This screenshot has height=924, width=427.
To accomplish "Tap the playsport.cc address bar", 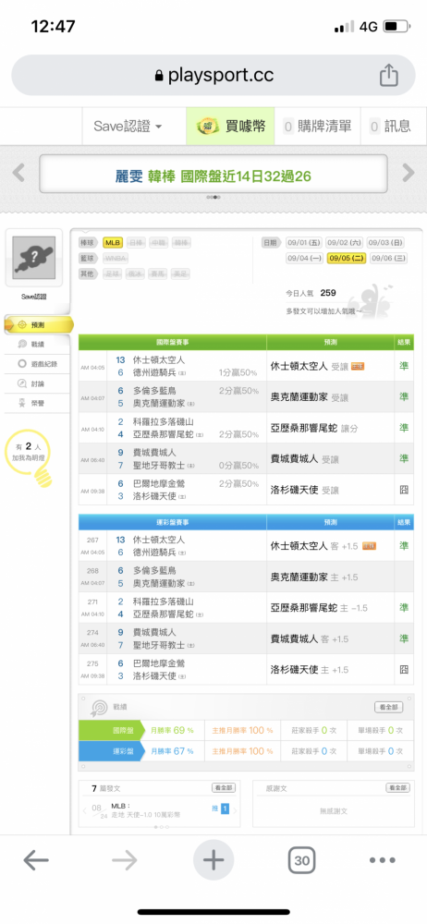I will click(x=213, y=76).
